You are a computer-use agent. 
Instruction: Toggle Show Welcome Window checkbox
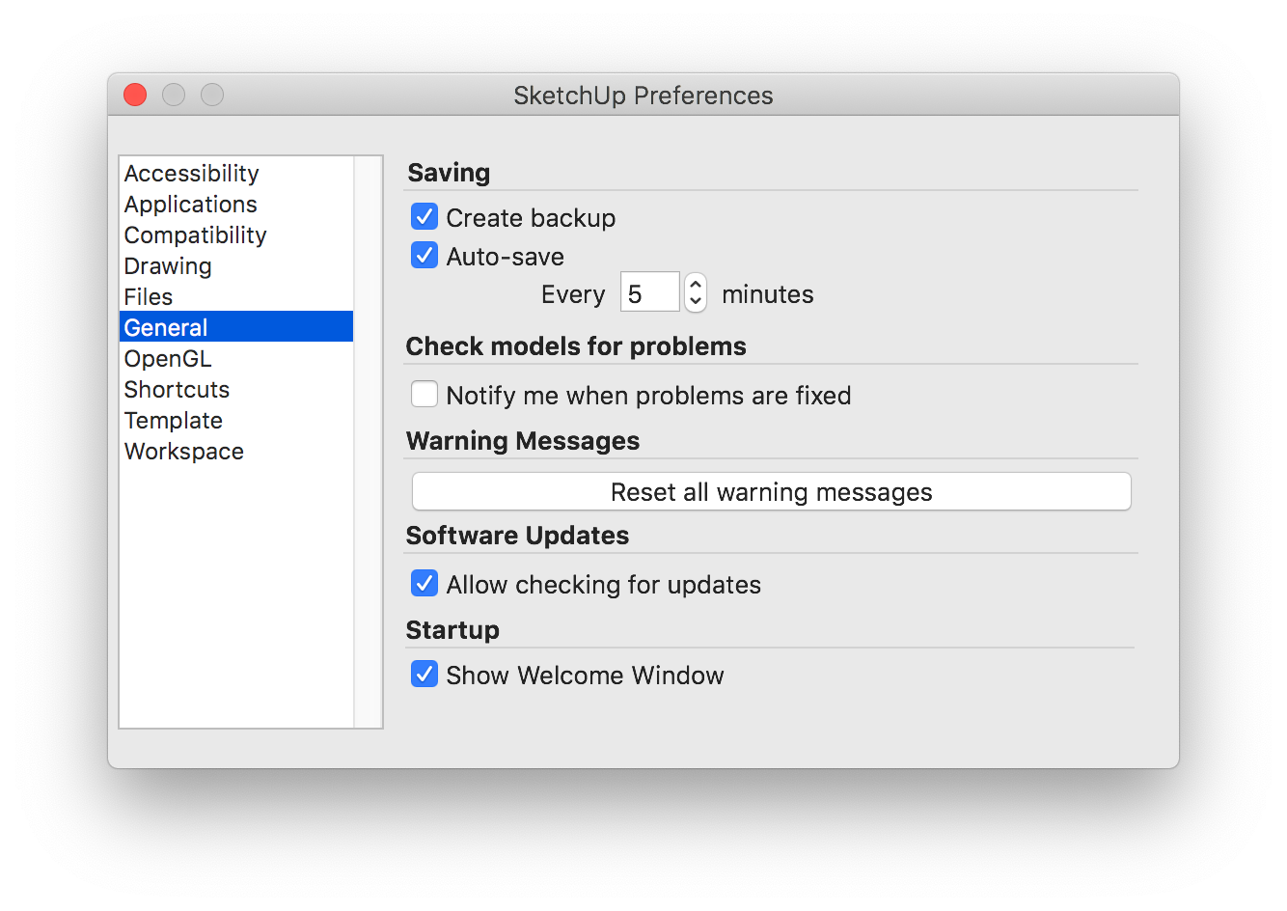click(x=424, y=675)
